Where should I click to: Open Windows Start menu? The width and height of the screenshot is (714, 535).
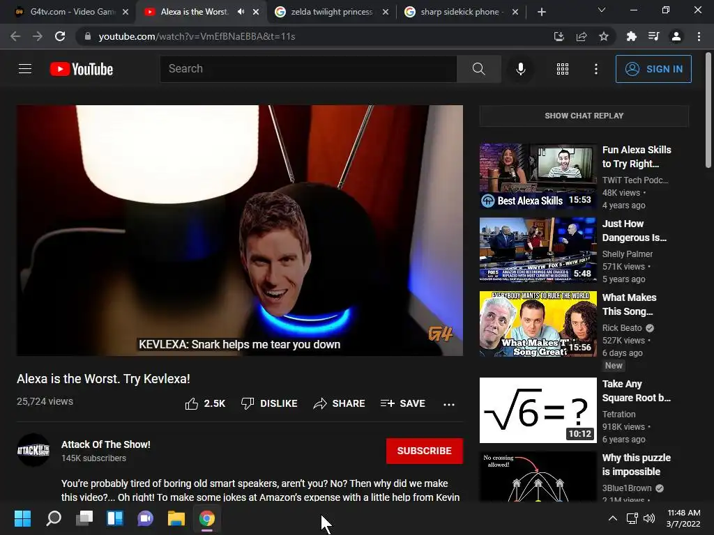[22, 518]
